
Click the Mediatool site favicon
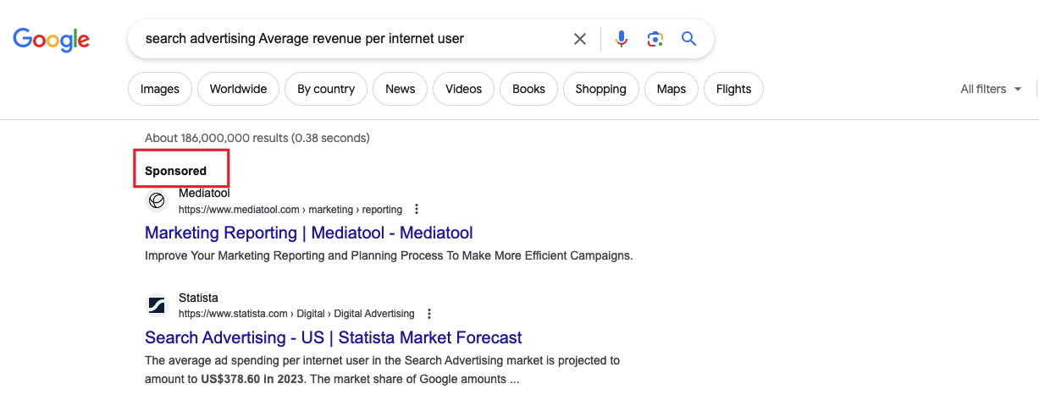pos(157,200)
